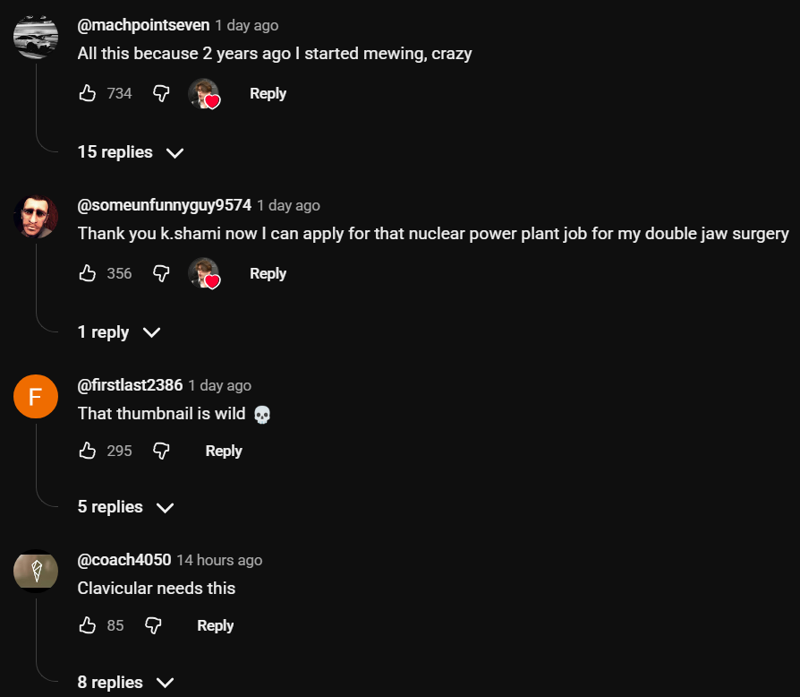
Task: Click creator heart badge on mewing comment
Action: (204, 94)
